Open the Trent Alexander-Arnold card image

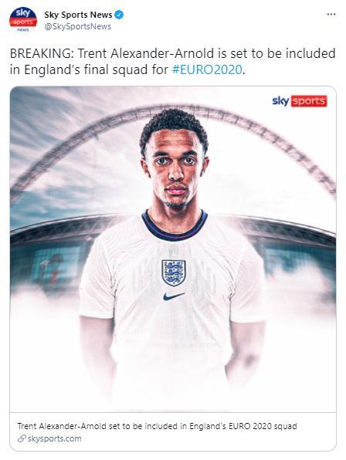tap(173, 249)
